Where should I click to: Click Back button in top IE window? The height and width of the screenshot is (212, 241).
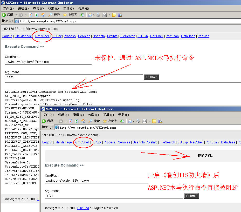7,15
